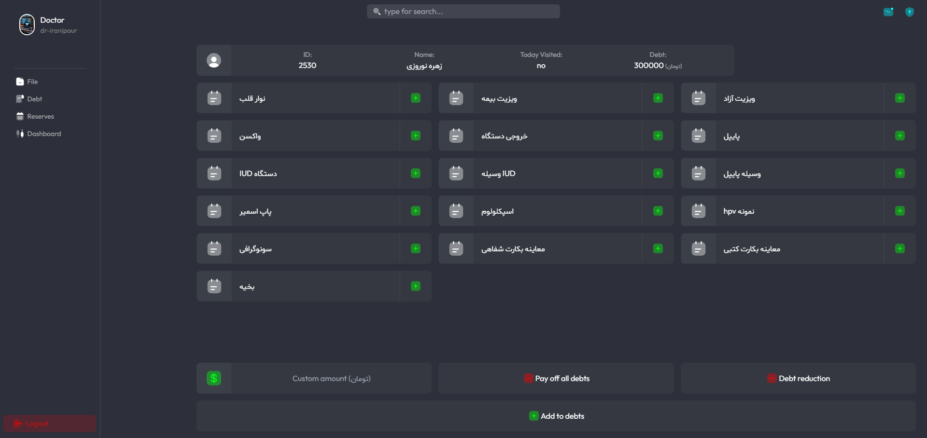This screenshot has height=438, width=927.
Task: Click plus icon for نمونه hpv
Action: pyautogui.click(x=899, y=211)
